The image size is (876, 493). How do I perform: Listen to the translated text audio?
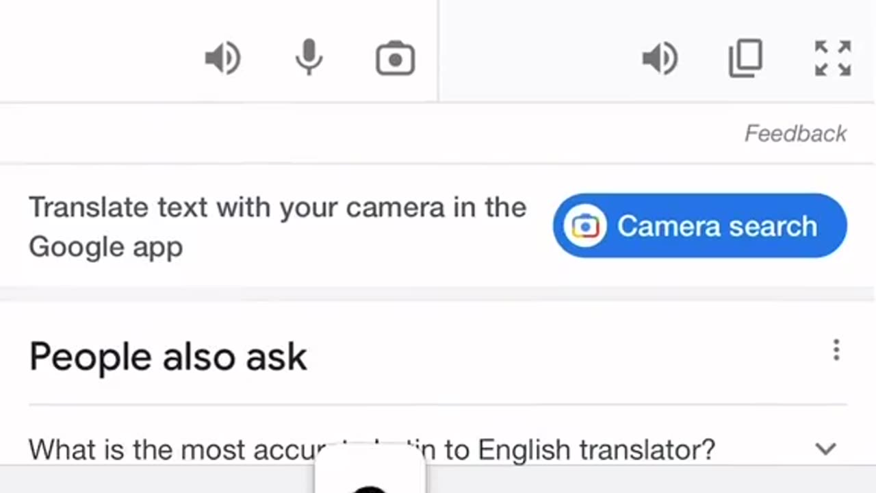(x=660, y=58)
